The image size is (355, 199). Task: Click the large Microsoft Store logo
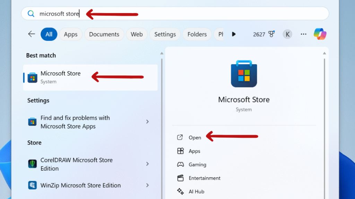click(x=244, y=74)
